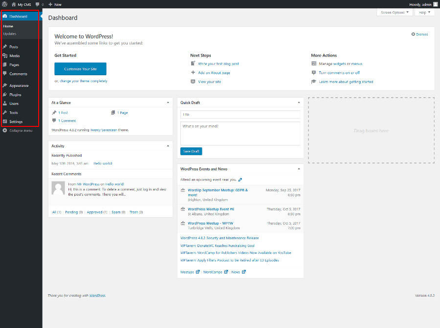Open the 1 Comment link

click(67, 121)
